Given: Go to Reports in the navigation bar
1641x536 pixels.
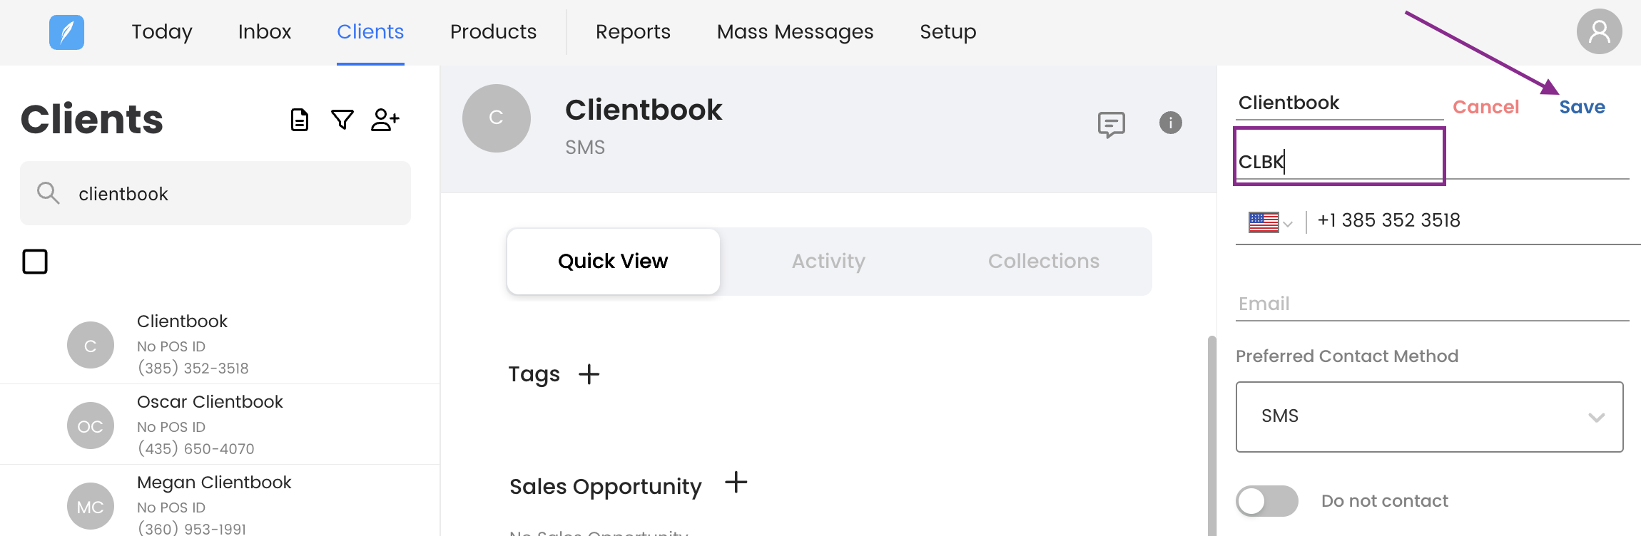Looking at the screenshot, I should (x=633, y=32).
